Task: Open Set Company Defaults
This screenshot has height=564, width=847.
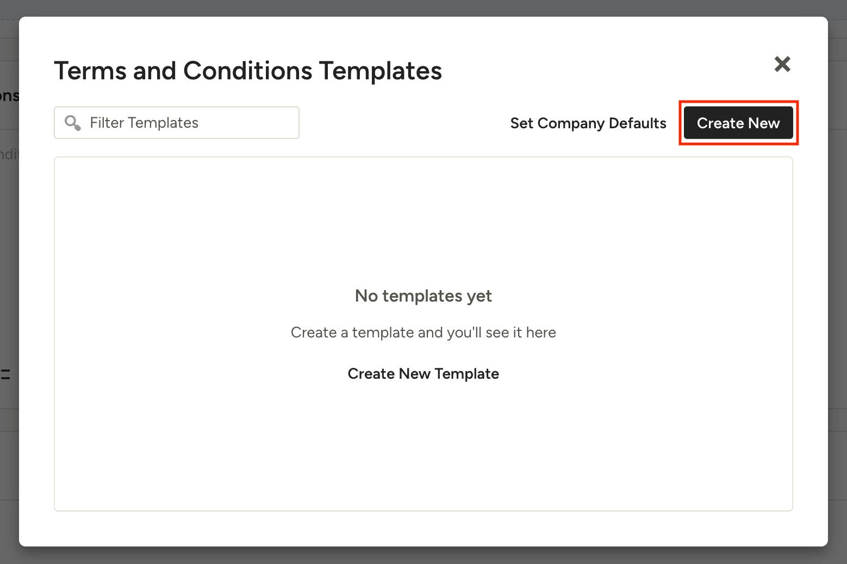Action: pos(588,123)
